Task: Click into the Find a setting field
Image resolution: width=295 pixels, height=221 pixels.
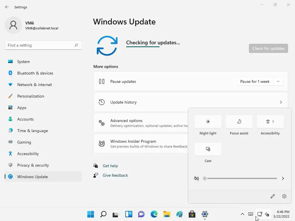Action: coord(43,45)
